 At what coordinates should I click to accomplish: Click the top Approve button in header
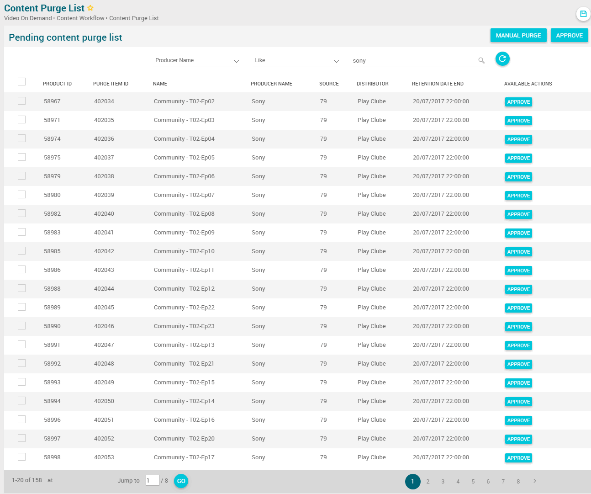tap(569, 35)
